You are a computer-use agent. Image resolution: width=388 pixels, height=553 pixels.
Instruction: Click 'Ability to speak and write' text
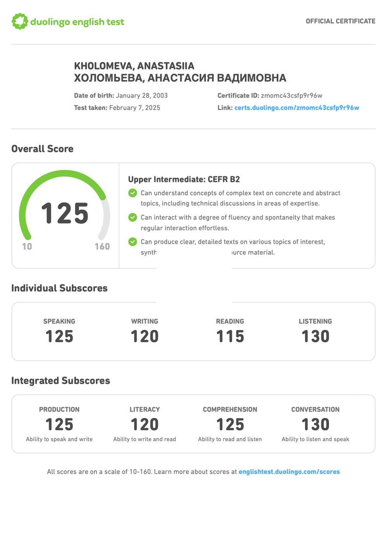(59, 439)
